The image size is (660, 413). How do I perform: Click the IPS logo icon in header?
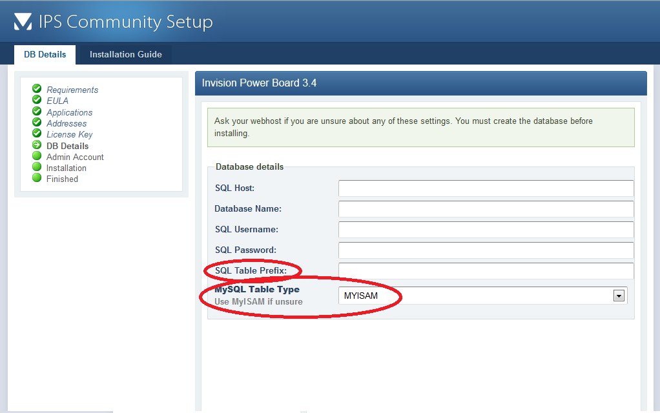(23, 21)
